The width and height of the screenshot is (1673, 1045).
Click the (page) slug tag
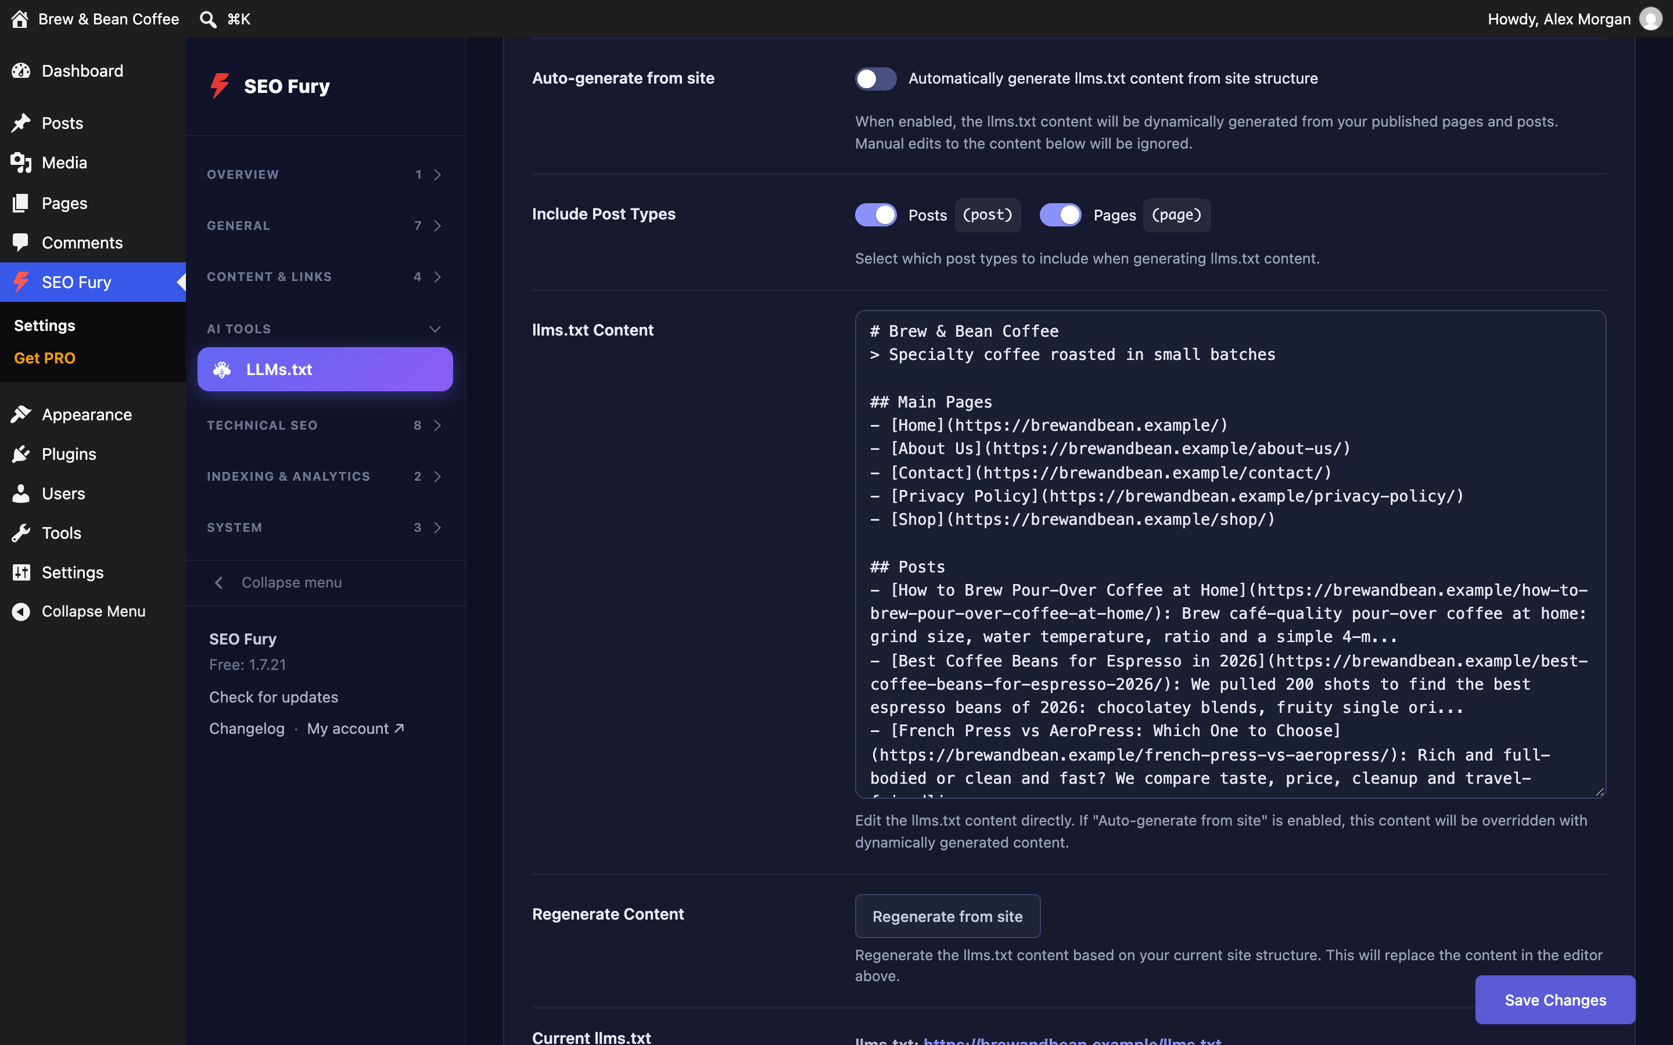pyautogui.click(x=1176, y=215)
